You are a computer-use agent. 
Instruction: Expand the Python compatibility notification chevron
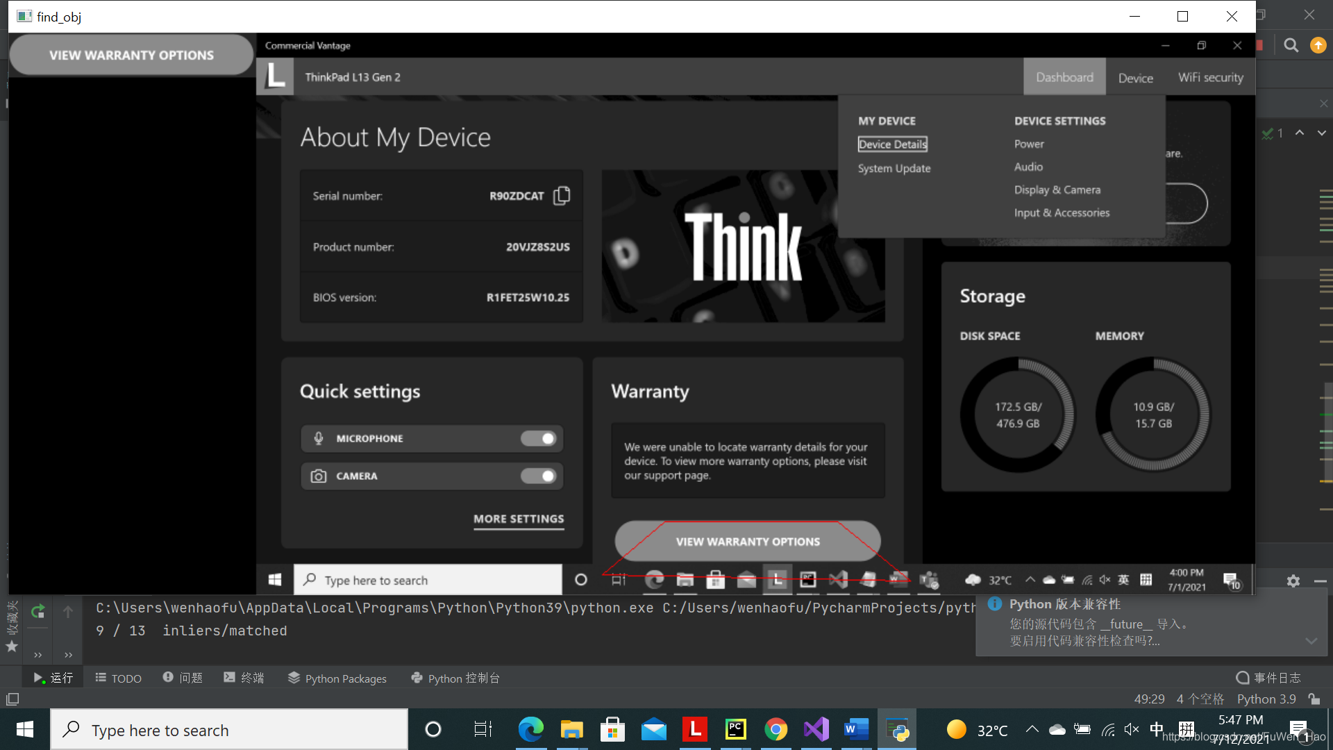click(1311, 640)
